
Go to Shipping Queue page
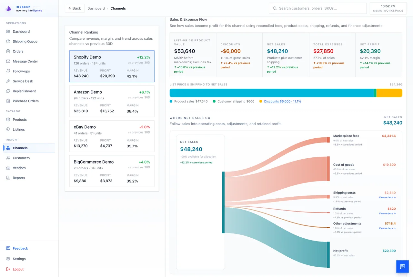(29, 41)
